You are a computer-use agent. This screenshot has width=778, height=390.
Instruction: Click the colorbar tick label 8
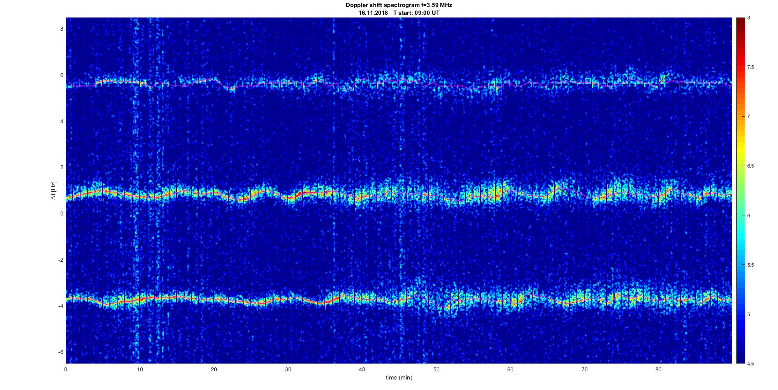coord(748,18)
